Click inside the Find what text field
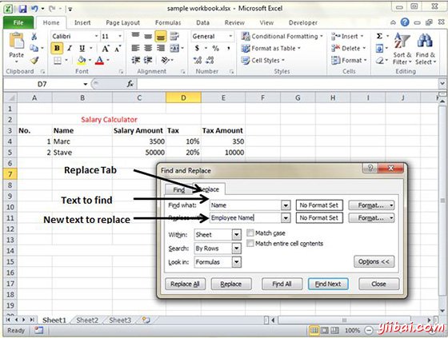The width and height of the screenshot is (448, 338). 246,205
